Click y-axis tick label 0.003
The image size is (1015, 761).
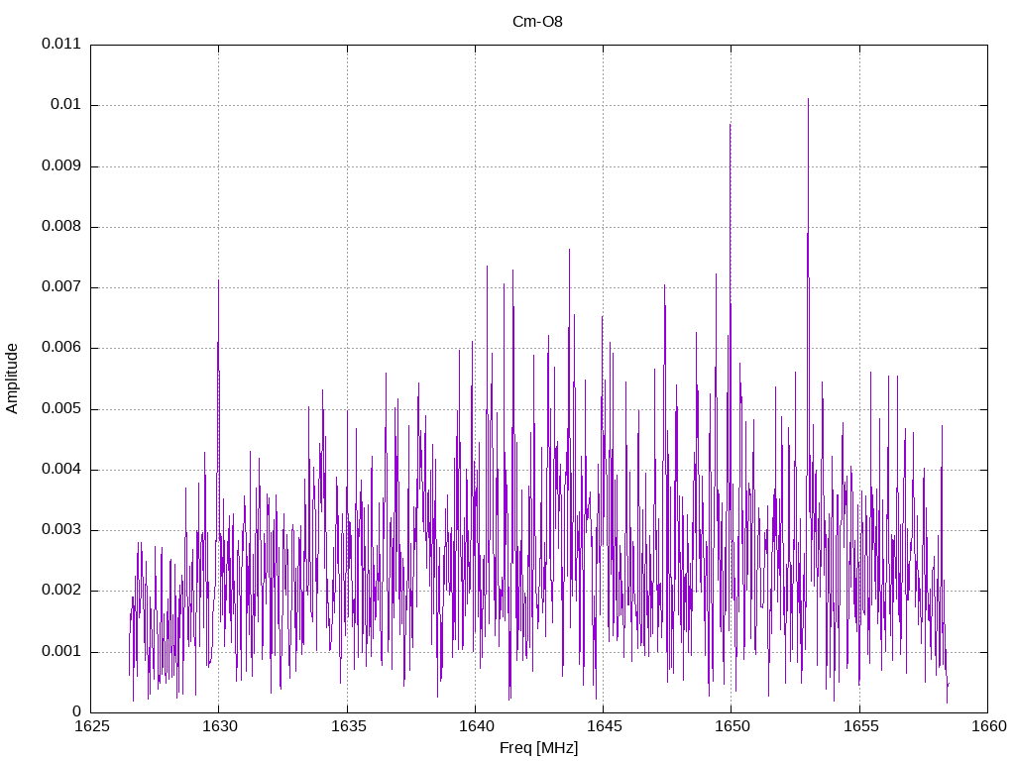pyautogui.click(x=61, y=530)
